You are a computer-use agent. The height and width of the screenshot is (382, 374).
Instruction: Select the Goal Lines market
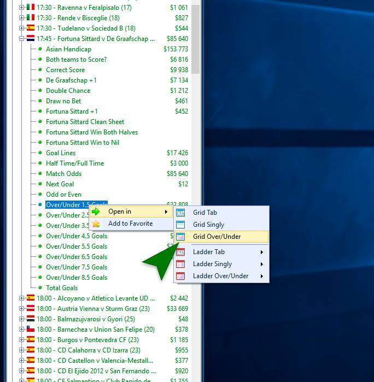(61, 153)
